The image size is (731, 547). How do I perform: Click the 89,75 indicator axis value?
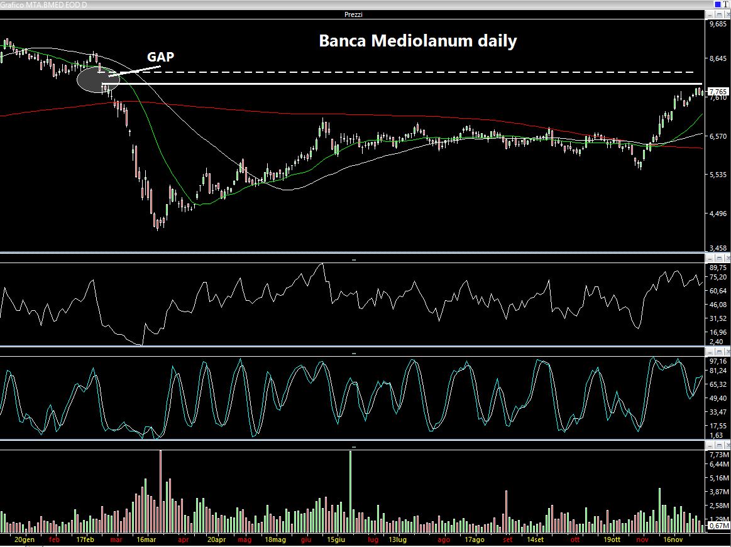click(718, 268)
